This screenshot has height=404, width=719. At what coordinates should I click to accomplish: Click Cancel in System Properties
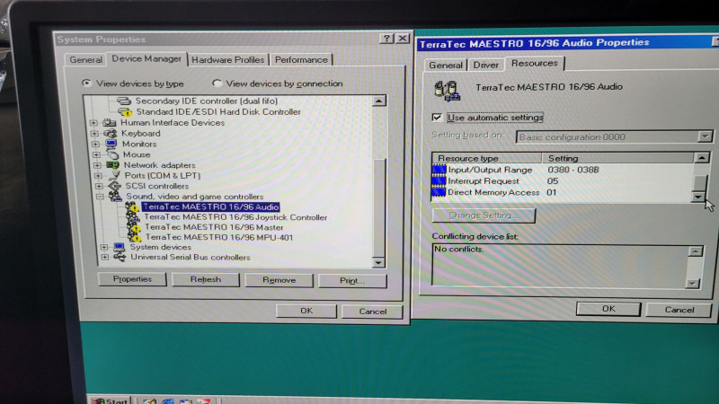pyautogui.click(x=372, y=312)
